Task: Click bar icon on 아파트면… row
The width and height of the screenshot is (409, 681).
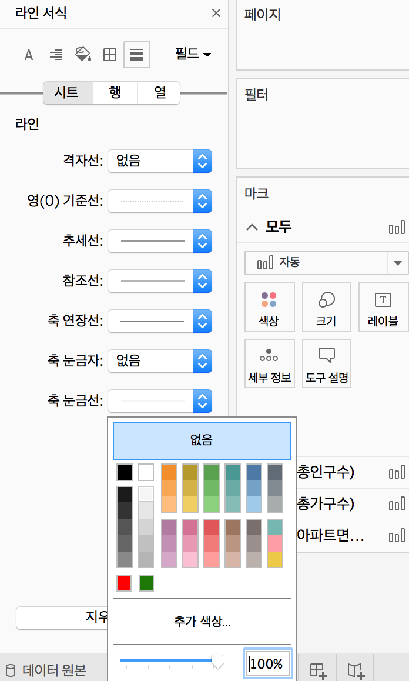Action: point(397,536)
